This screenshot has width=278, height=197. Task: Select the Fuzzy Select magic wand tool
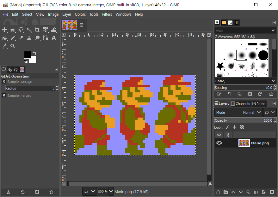tap(29, 30)
